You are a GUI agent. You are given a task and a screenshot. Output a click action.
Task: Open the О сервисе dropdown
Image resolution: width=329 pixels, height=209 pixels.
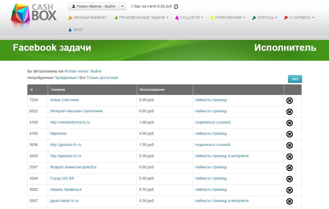click(299, 17)
